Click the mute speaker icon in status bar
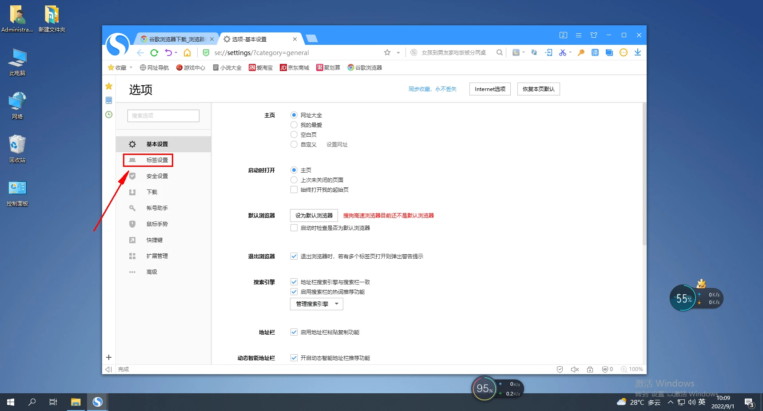 pos(575,369)
